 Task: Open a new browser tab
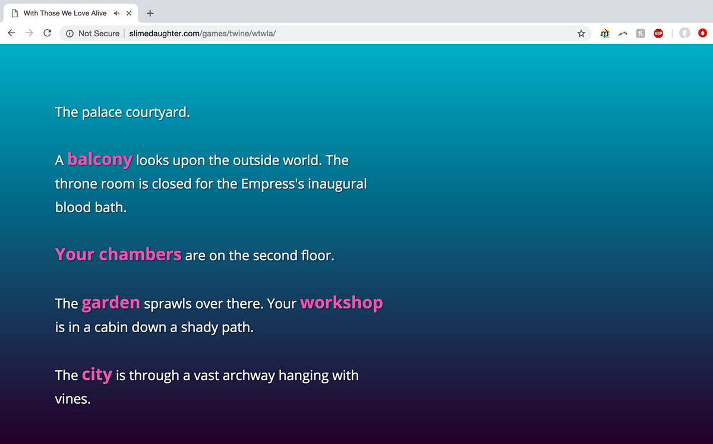[150, 13]
